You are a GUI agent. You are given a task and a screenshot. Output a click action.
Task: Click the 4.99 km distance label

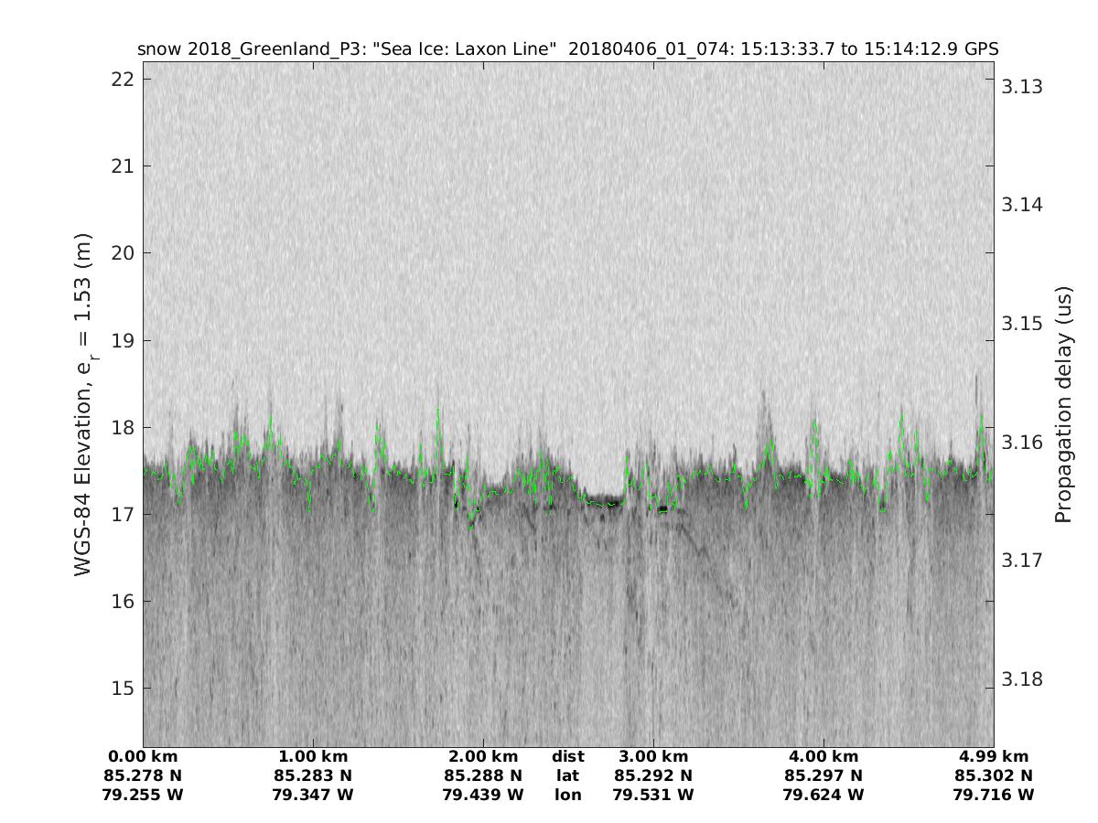point(994,756)
